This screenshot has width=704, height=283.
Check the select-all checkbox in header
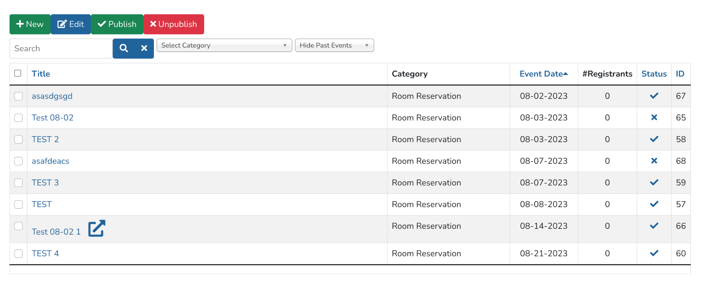click(x=18, y=73)
